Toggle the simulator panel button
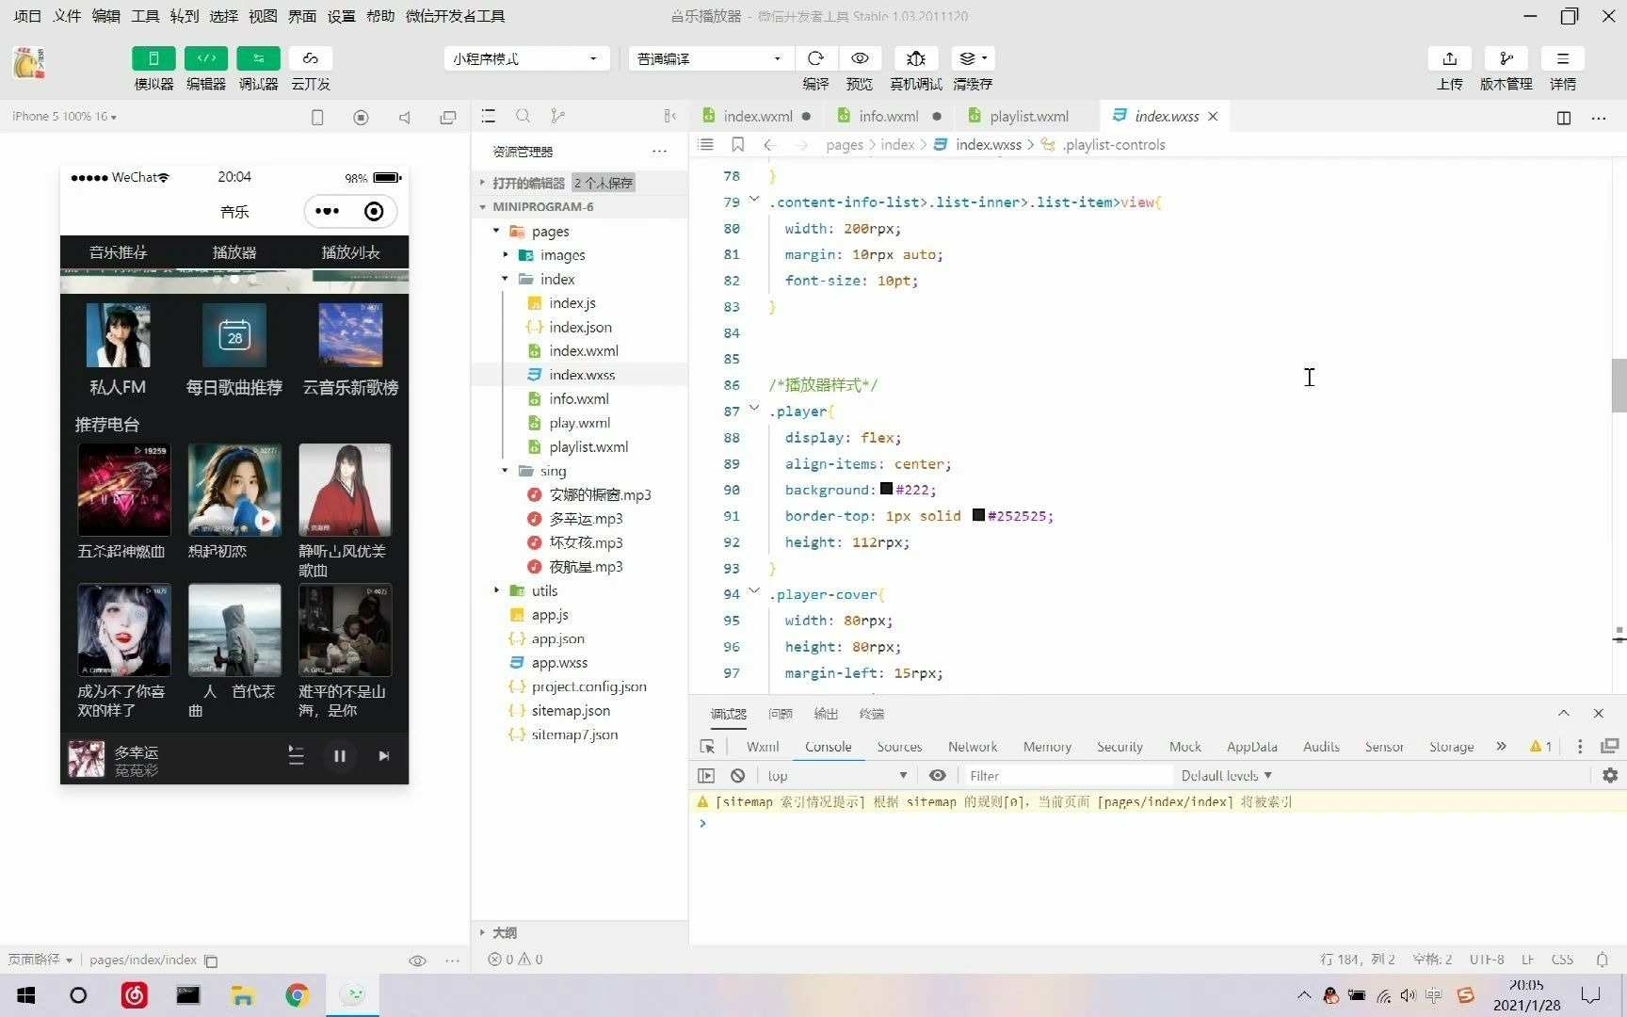Viewport: 1627px width, 1017px height. (153, 58)
